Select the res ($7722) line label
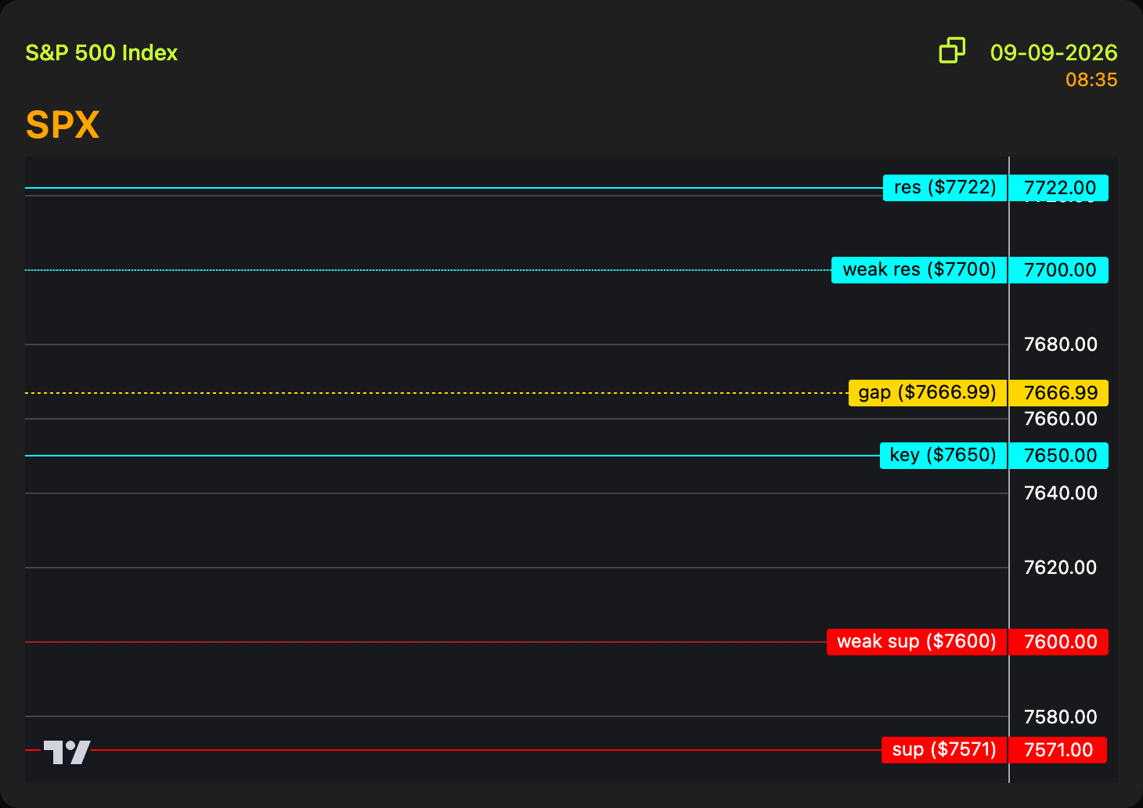 945,188
